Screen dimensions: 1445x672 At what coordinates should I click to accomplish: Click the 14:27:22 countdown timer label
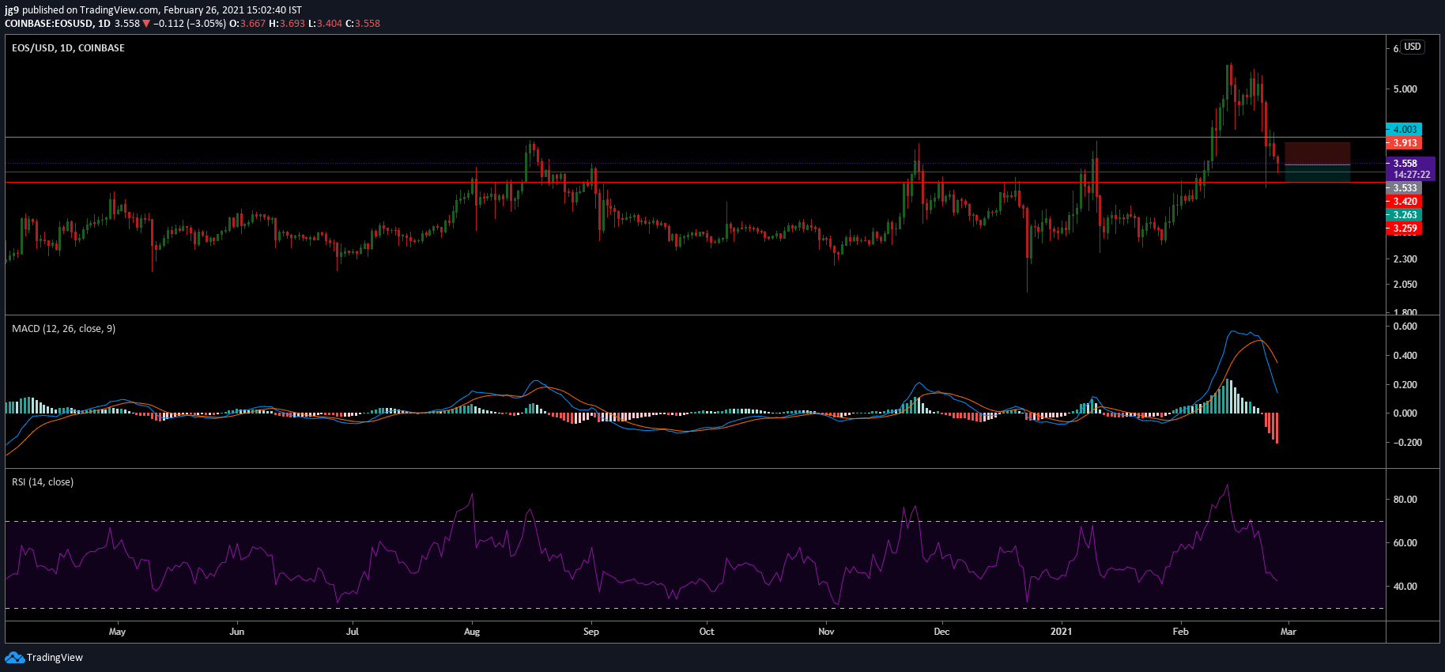[x=1410, y=175]
